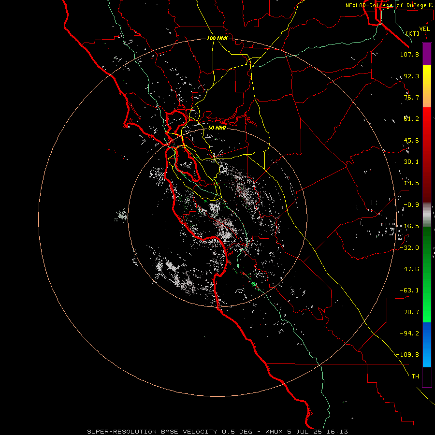Click the -16.5 velocity scale value
The height and width of the screenshot is (435, 435).
pyautogui.click(x=409, y=226)
